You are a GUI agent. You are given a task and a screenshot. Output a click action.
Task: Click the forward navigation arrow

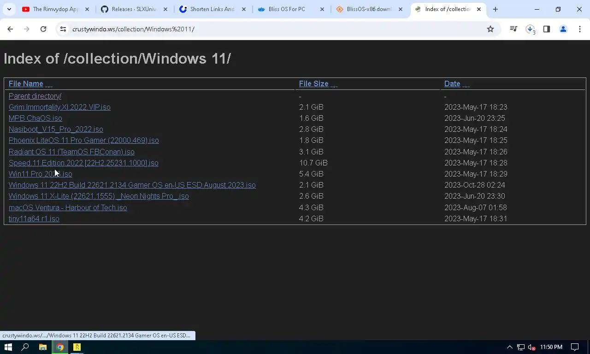click(x=27, y=29)
